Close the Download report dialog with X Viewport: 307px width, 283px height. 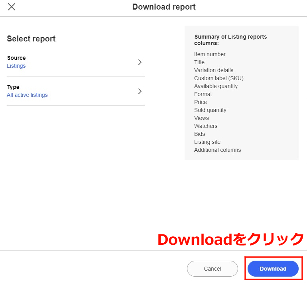point(12,7)
